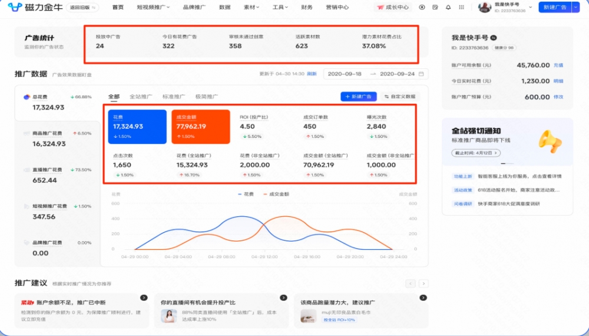Click the streamer thumbnail in live room card
Image resolution: width=589 pixels, height=336 pixels.
coord(168,316)
